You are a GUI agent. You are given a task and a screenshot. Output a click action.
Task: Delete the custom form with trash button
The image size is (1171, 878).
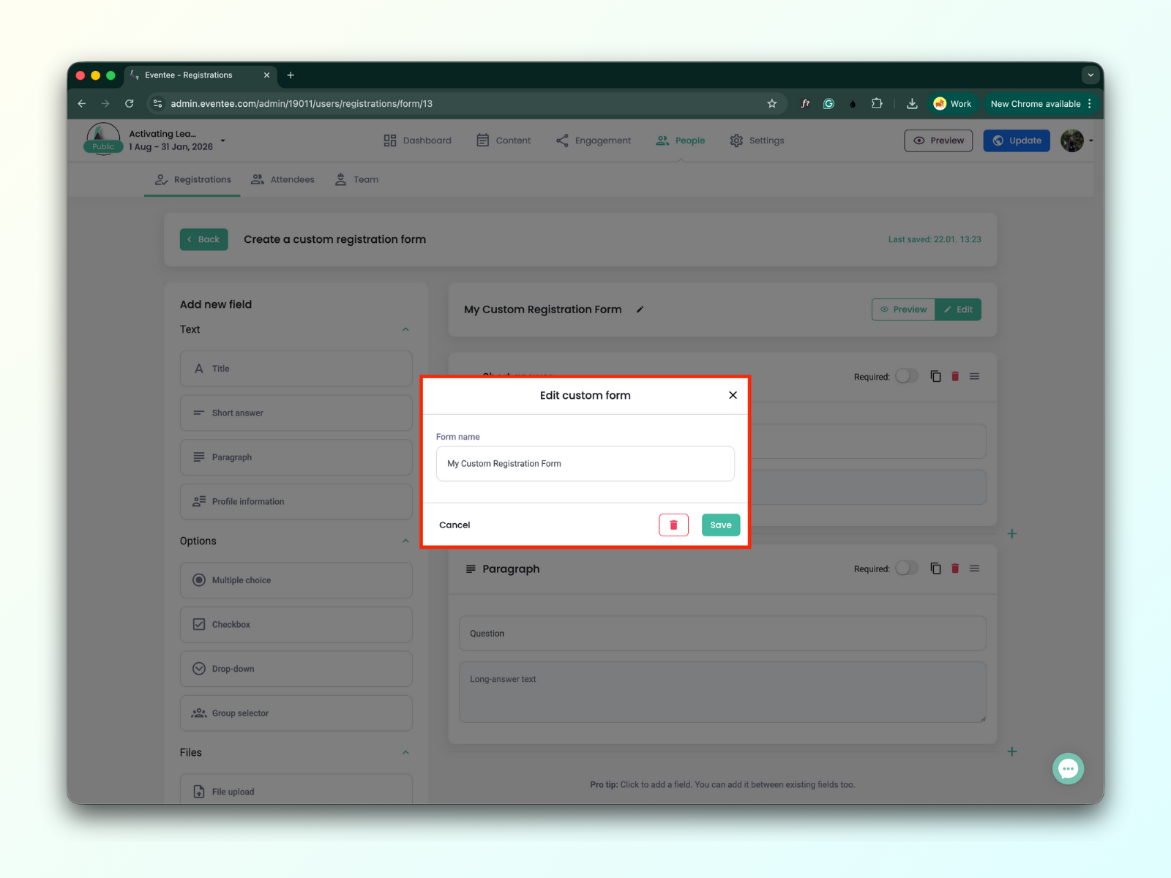673,525
